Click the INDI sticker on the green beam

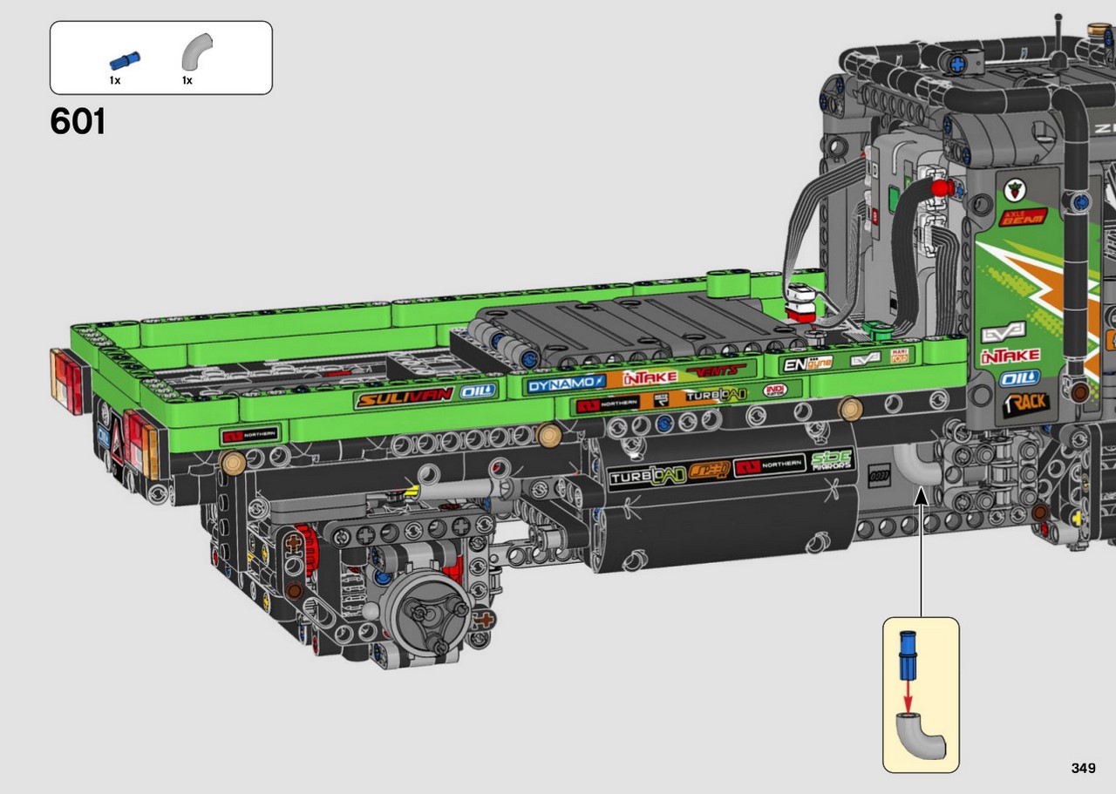774,390
